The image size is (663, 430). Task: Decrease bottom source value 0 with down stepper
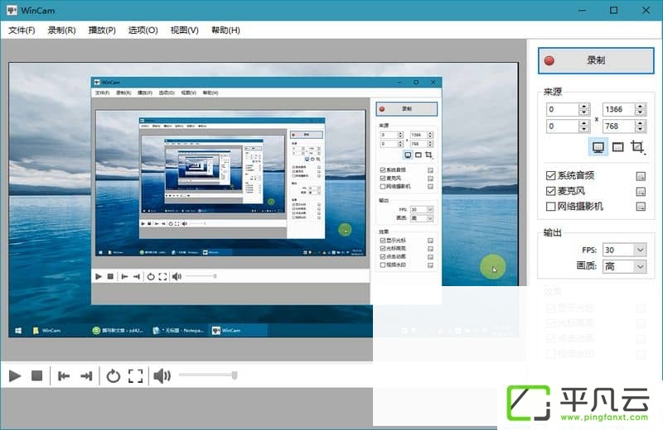click(x=584, y=129)
